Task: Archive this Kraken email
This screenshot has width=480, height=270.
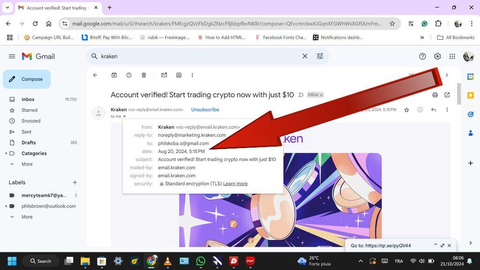Action: tap(114, 75)
